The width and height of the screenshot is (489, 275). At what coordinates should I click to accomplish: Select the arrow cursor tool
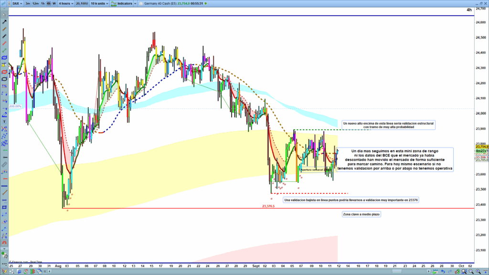point(4,15)
